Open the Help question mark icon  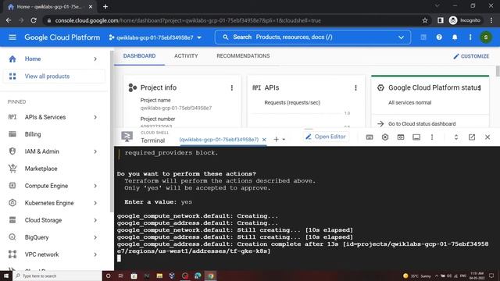pos(439,37)
